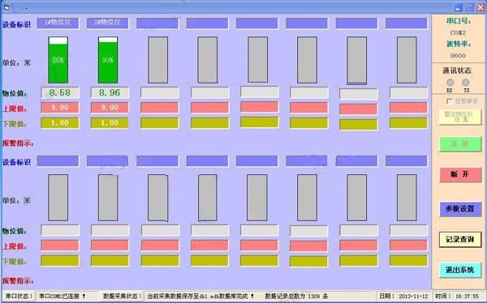Click the 雷达物位仪仿真 simulation button
487x303 pixels.
point(460,117)
